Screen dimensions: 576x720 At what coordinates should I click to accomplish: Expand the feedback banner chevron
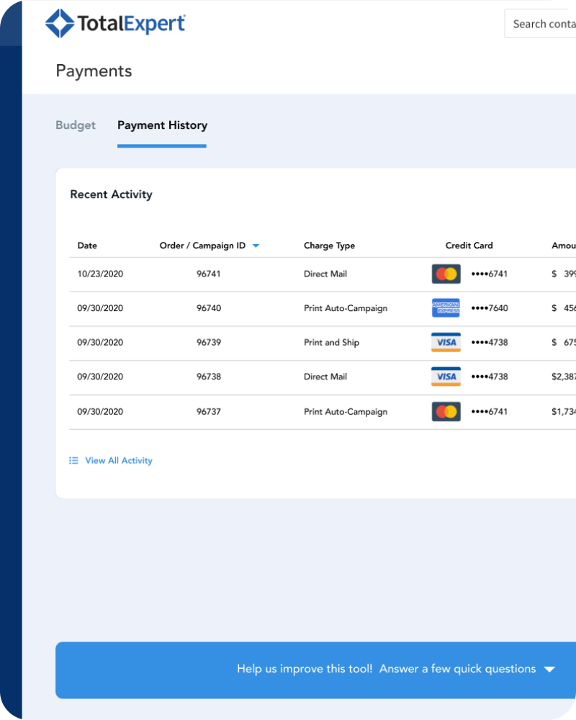pos(549,670)
